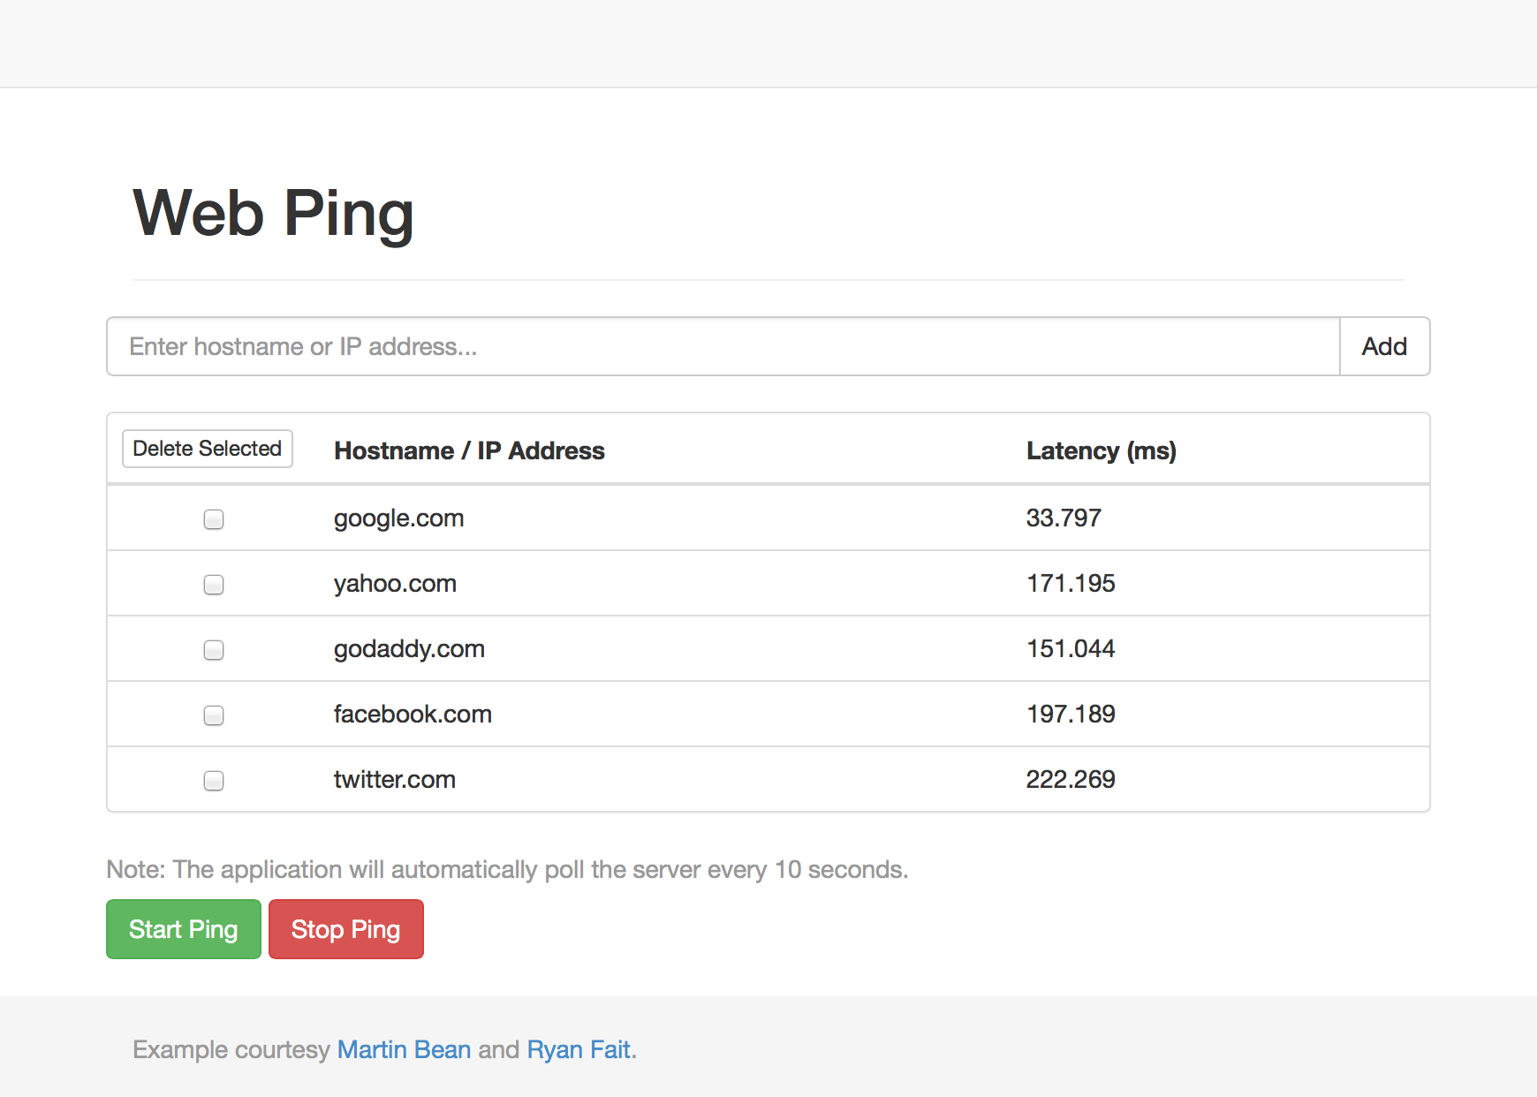Viewport: 1537px width, 1097px height.
Task: Click the 151.044 latency value
Action: [1071, 648]
